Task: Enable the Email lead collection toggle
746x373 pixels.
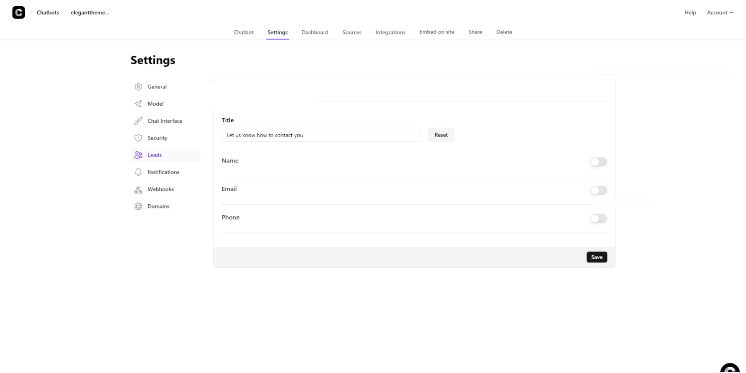Action: (598, 190)
